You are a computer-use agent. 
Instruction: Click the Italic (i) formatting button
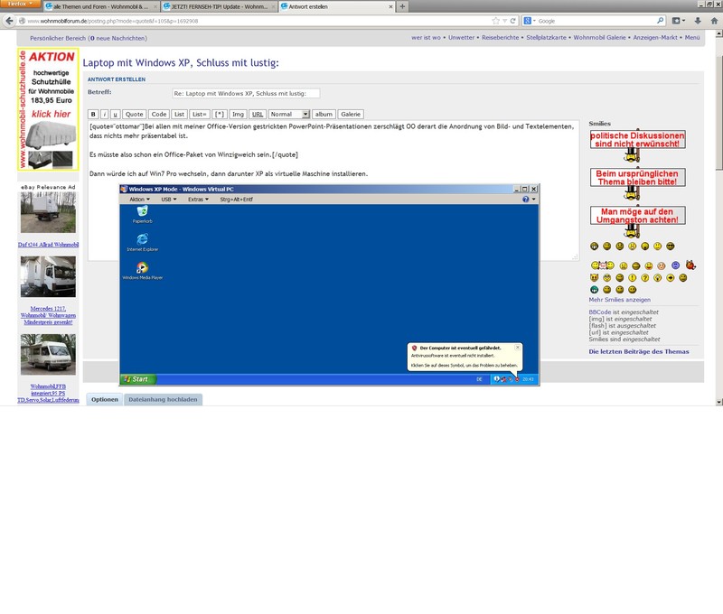pos(105,115)
